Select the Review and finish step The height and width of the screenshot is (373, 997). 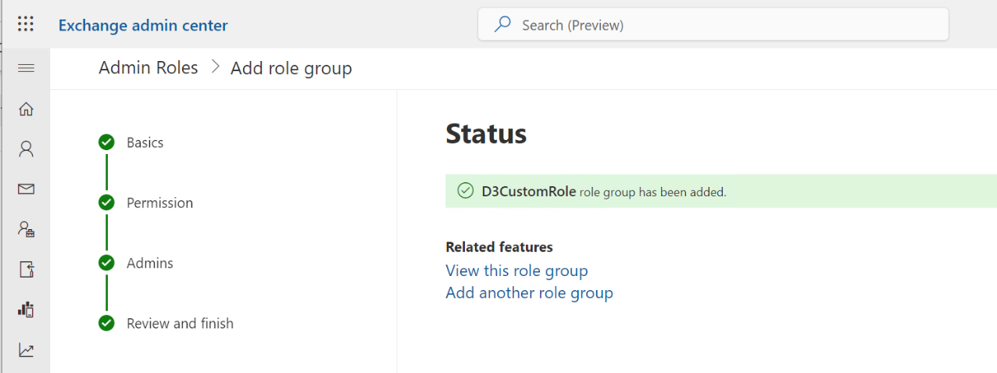[x=180, y=323]
